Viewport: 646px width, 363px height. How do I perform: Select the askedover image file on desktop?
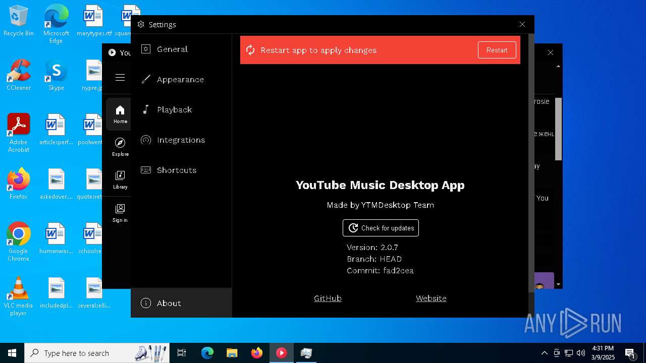56,184
